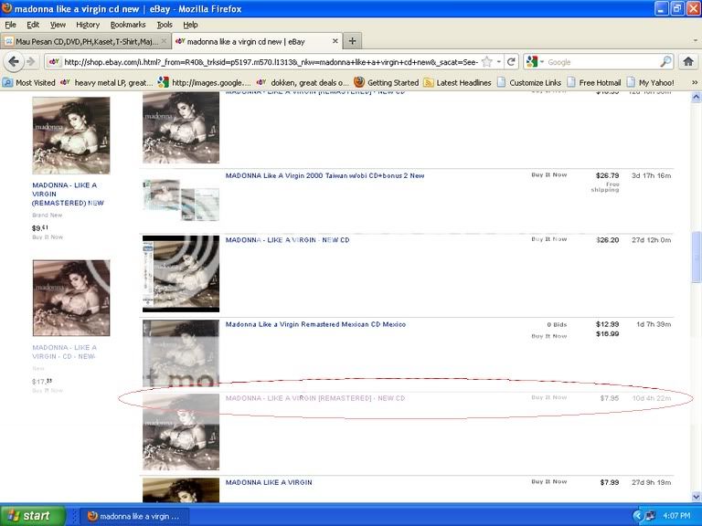This screenshot has width=702, height=526.
Task: Click the 27d 12h 0m time left
Action: point(652,240)
